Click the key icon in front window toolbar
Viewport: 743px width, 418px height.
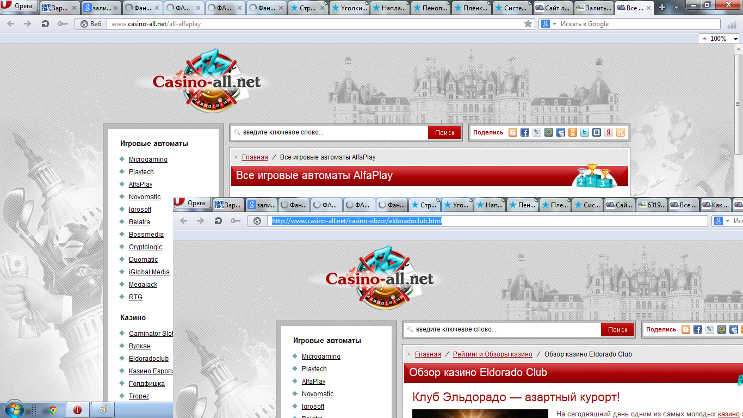coord(236,220)
